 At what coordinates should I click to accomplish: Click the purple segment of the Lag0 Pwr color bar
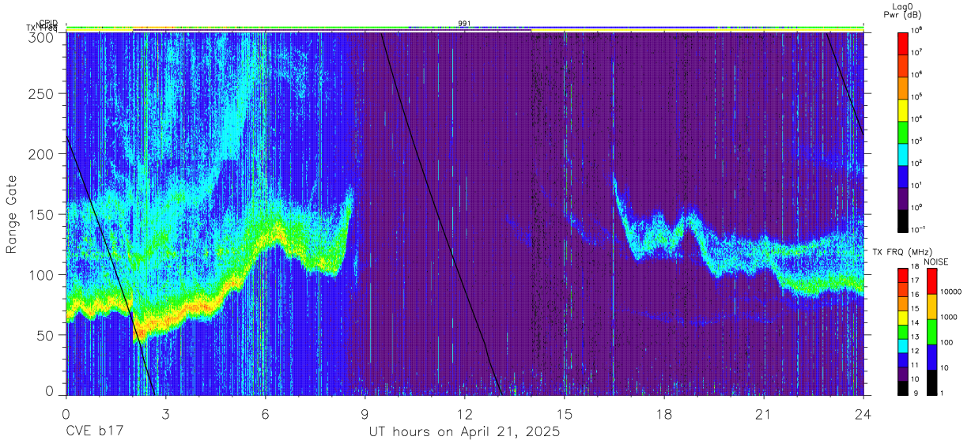click(903, 198)
